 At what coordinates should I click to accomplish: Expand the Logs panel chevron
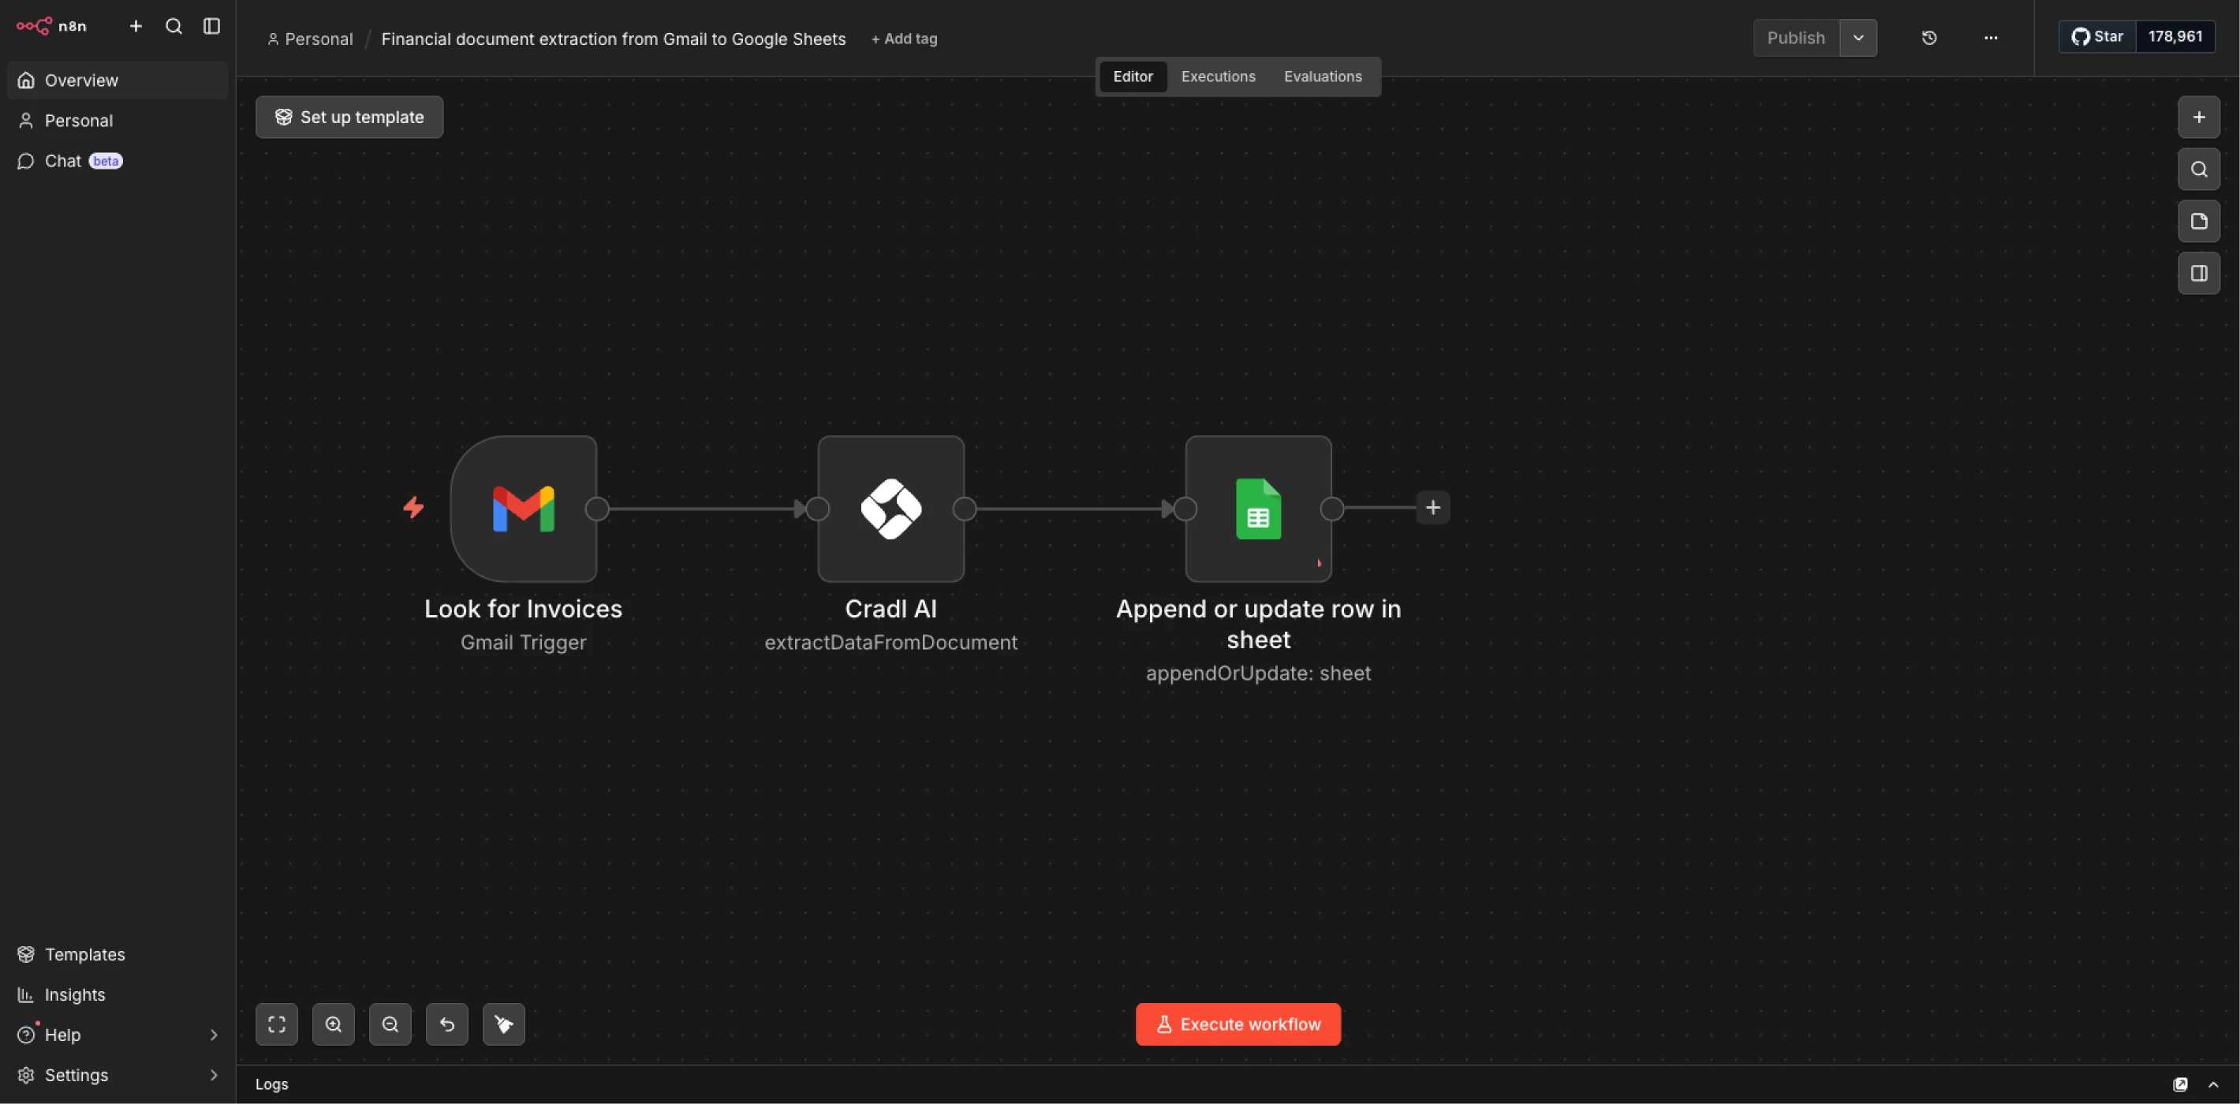(x=2213, y=1084)
